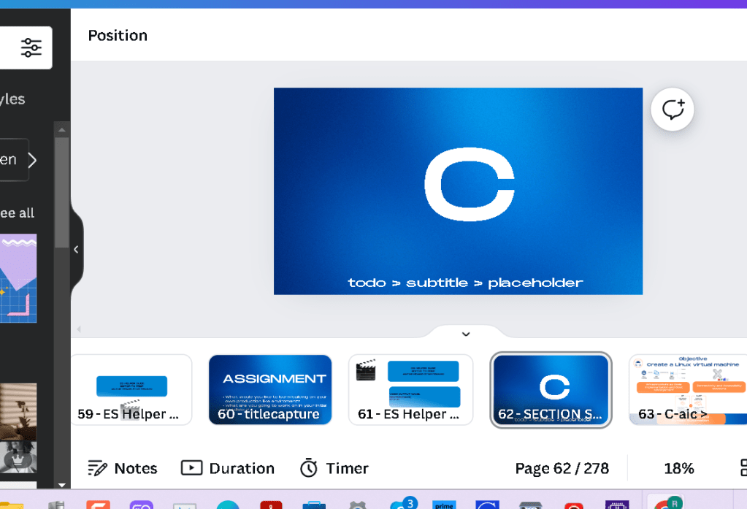Open page 61 - ES Helper thumbnail

(410, 390)
